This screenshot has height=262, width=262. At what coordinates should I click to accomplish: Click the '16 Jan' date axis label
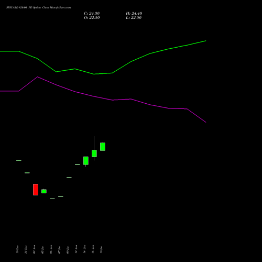93,249
